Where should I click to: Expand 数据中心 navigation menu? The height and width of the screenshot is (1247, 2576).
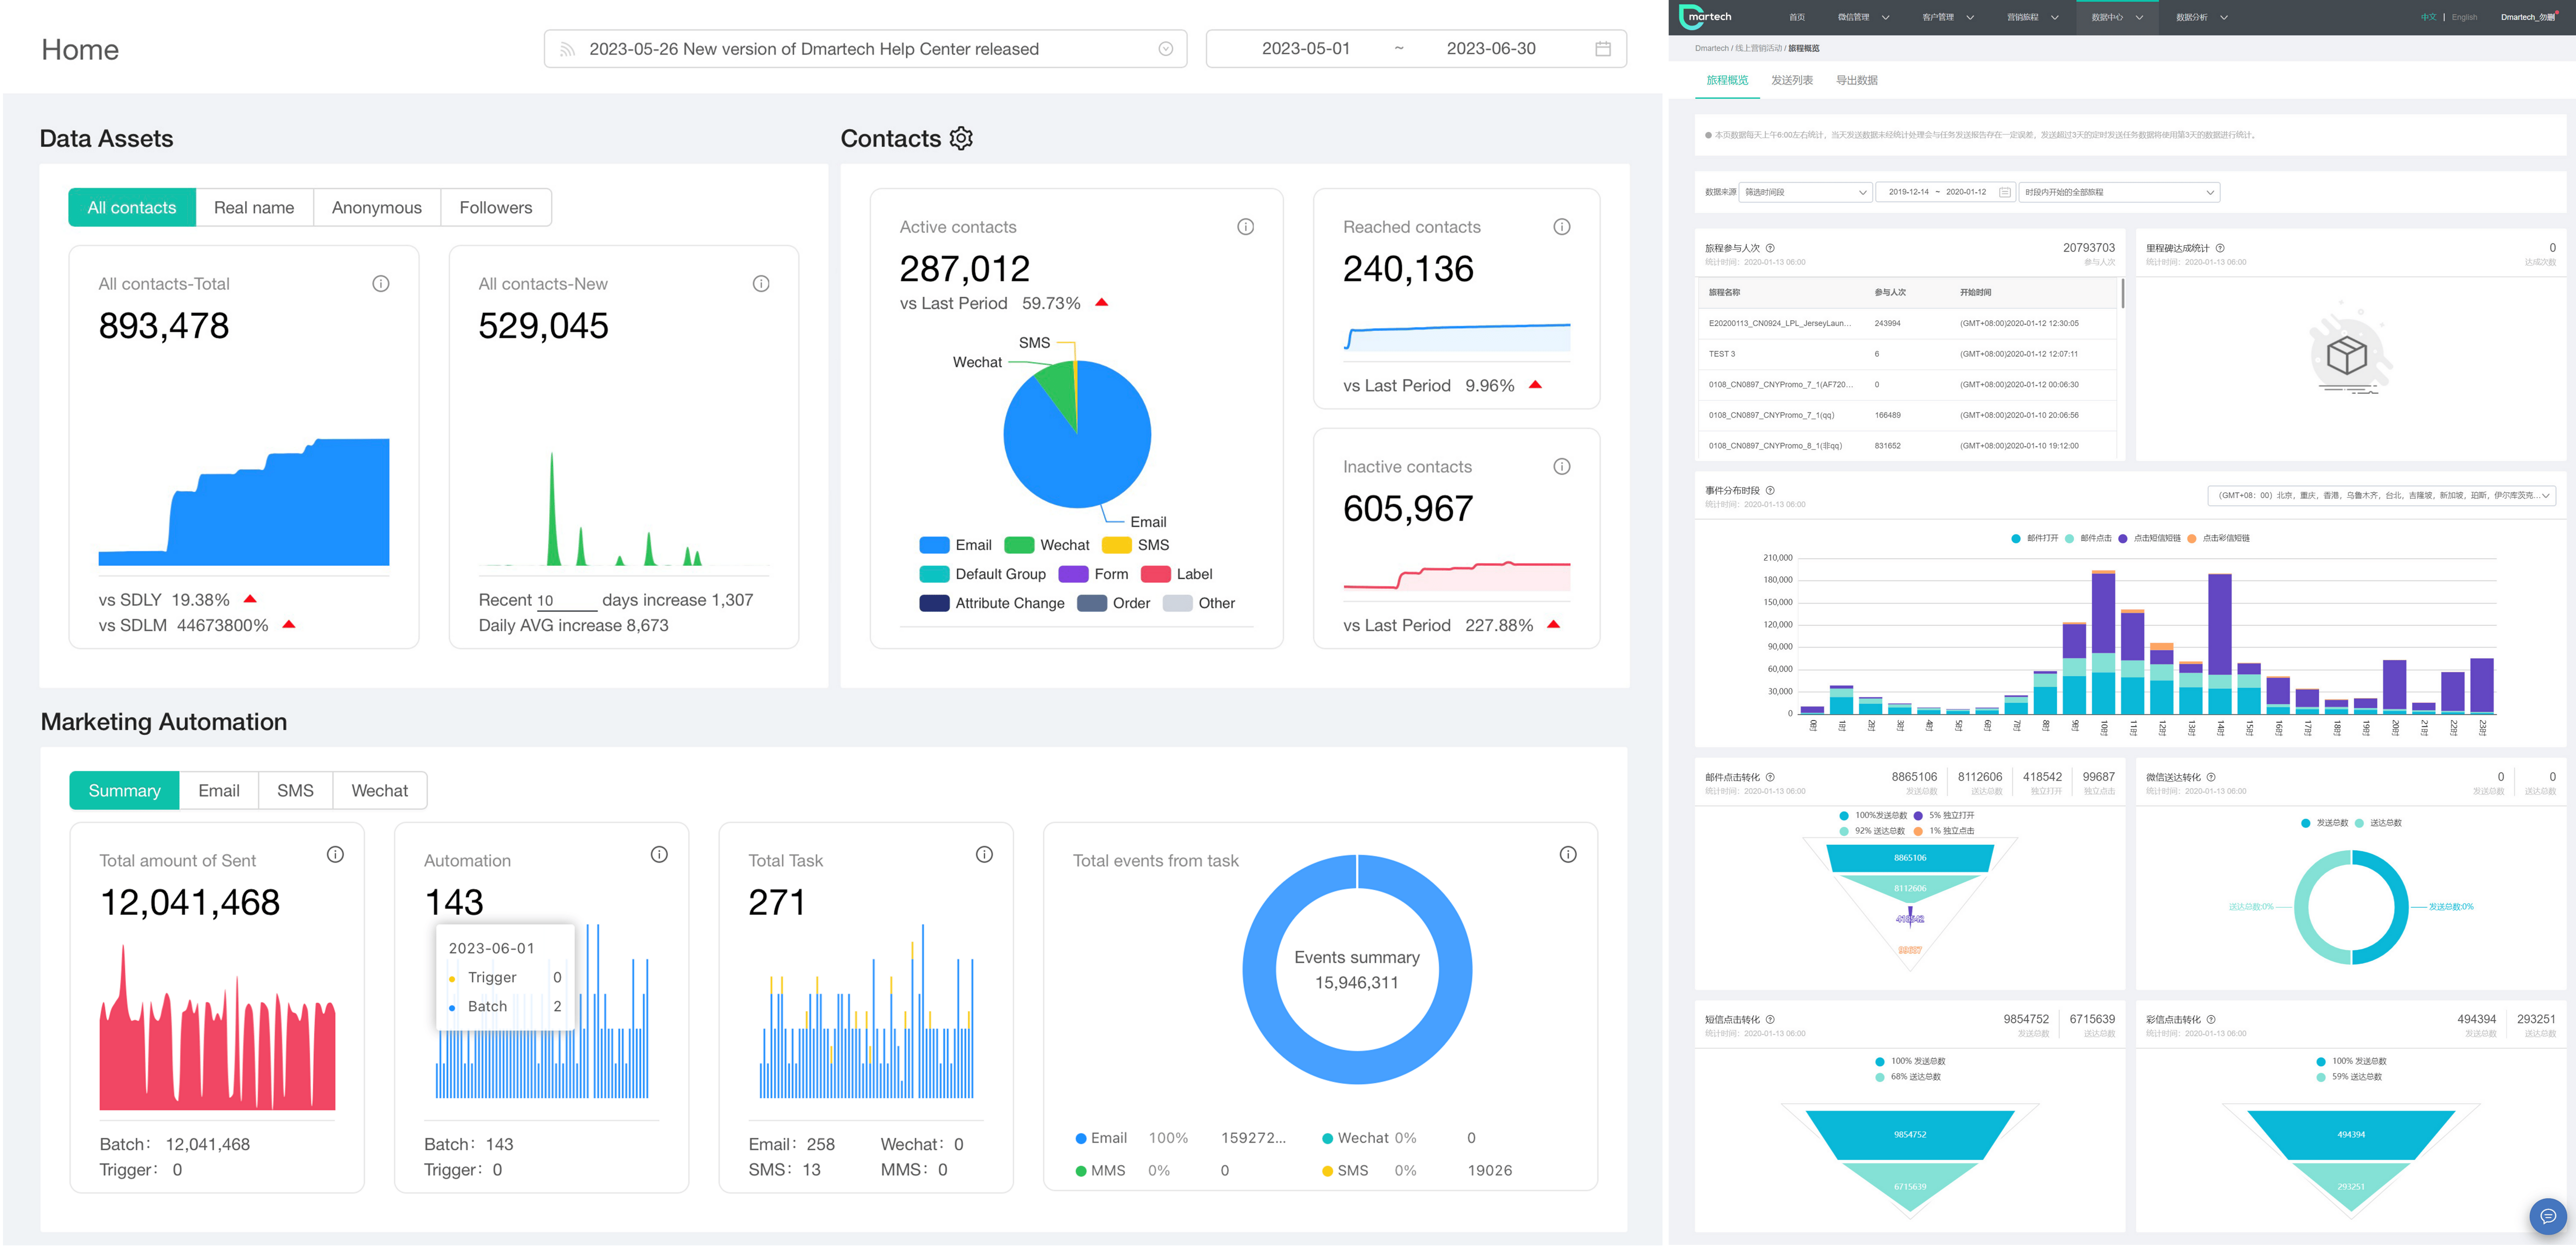pos(2117,17)
